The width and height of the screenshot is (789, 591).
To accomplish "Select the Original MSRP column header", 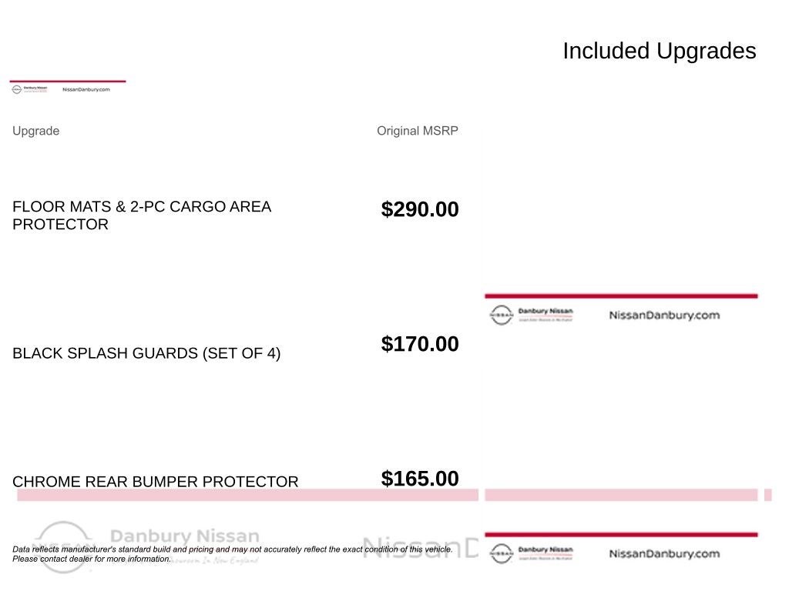I will (417, 131).
